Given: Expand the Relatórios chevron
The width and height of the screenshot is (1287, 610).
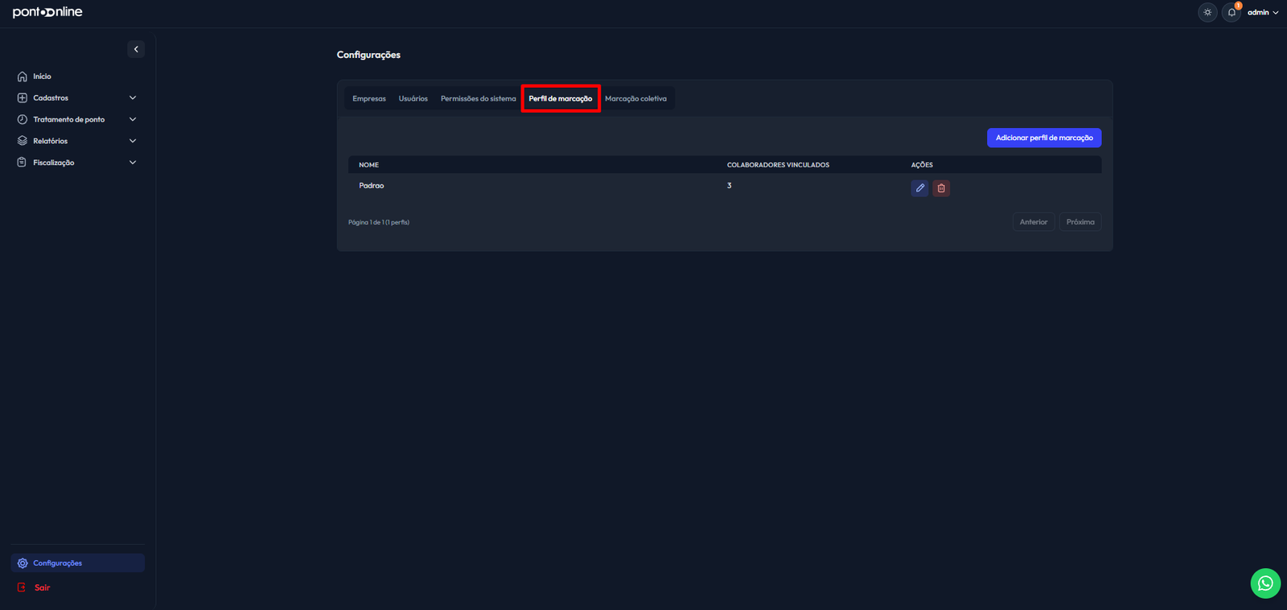Looking at the screenshot, I should pyautogui.click(x=133, y=141).
